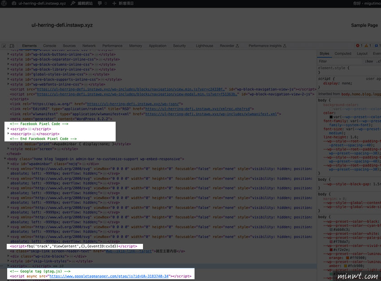Select the Elements tab

tap(29, 46)
